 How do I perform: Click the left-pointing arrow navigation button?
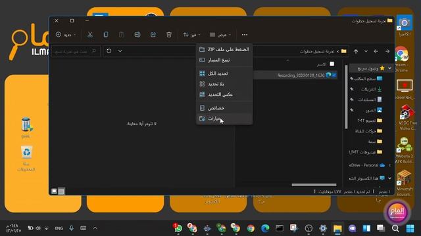click(376, 51)
